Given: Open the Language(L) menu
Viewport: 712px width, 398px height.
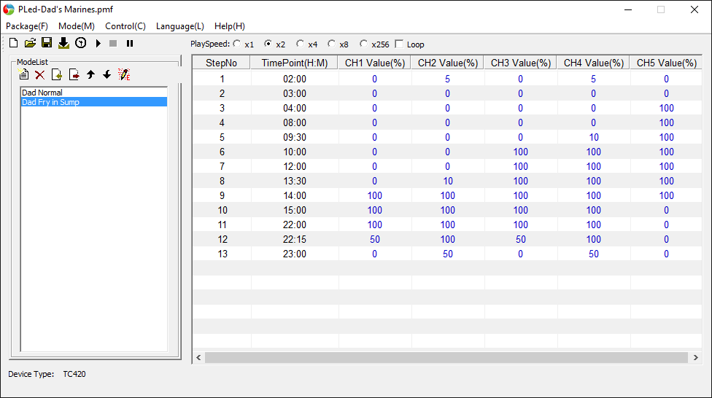Looking at the screenshot, I should coord(179,26).
